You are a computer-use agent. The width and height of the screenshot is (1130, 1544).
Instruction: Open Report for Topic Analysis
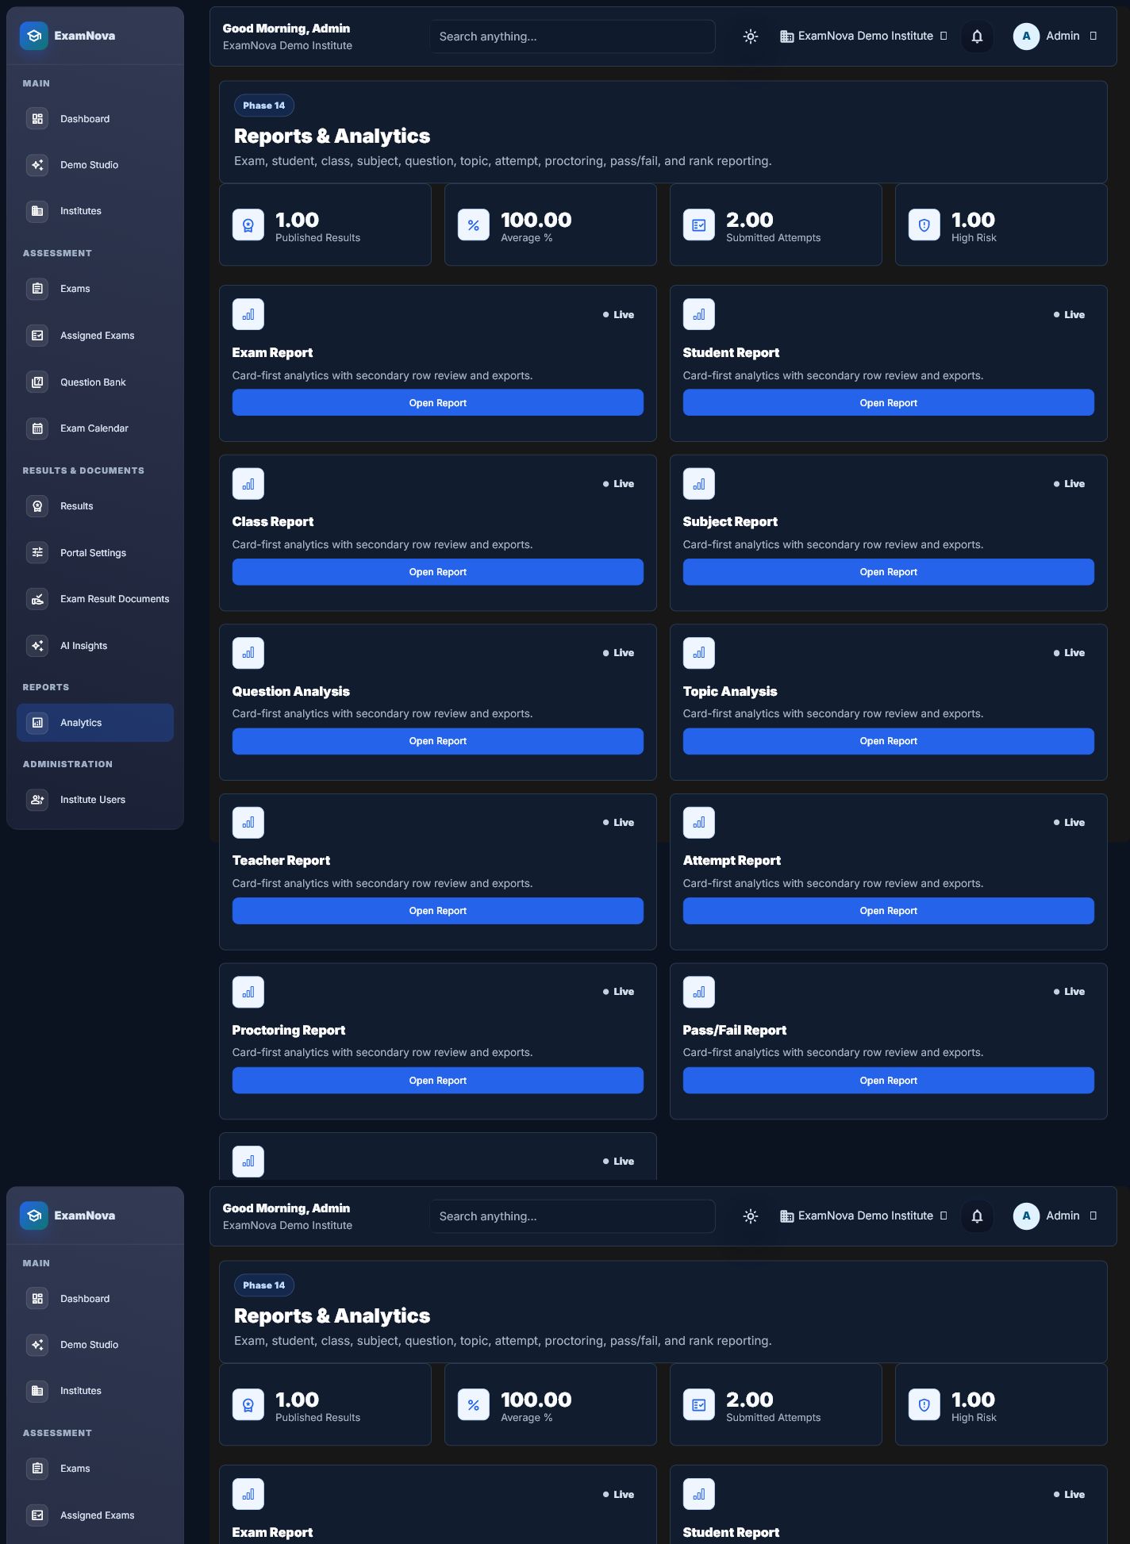coord(889,741)
